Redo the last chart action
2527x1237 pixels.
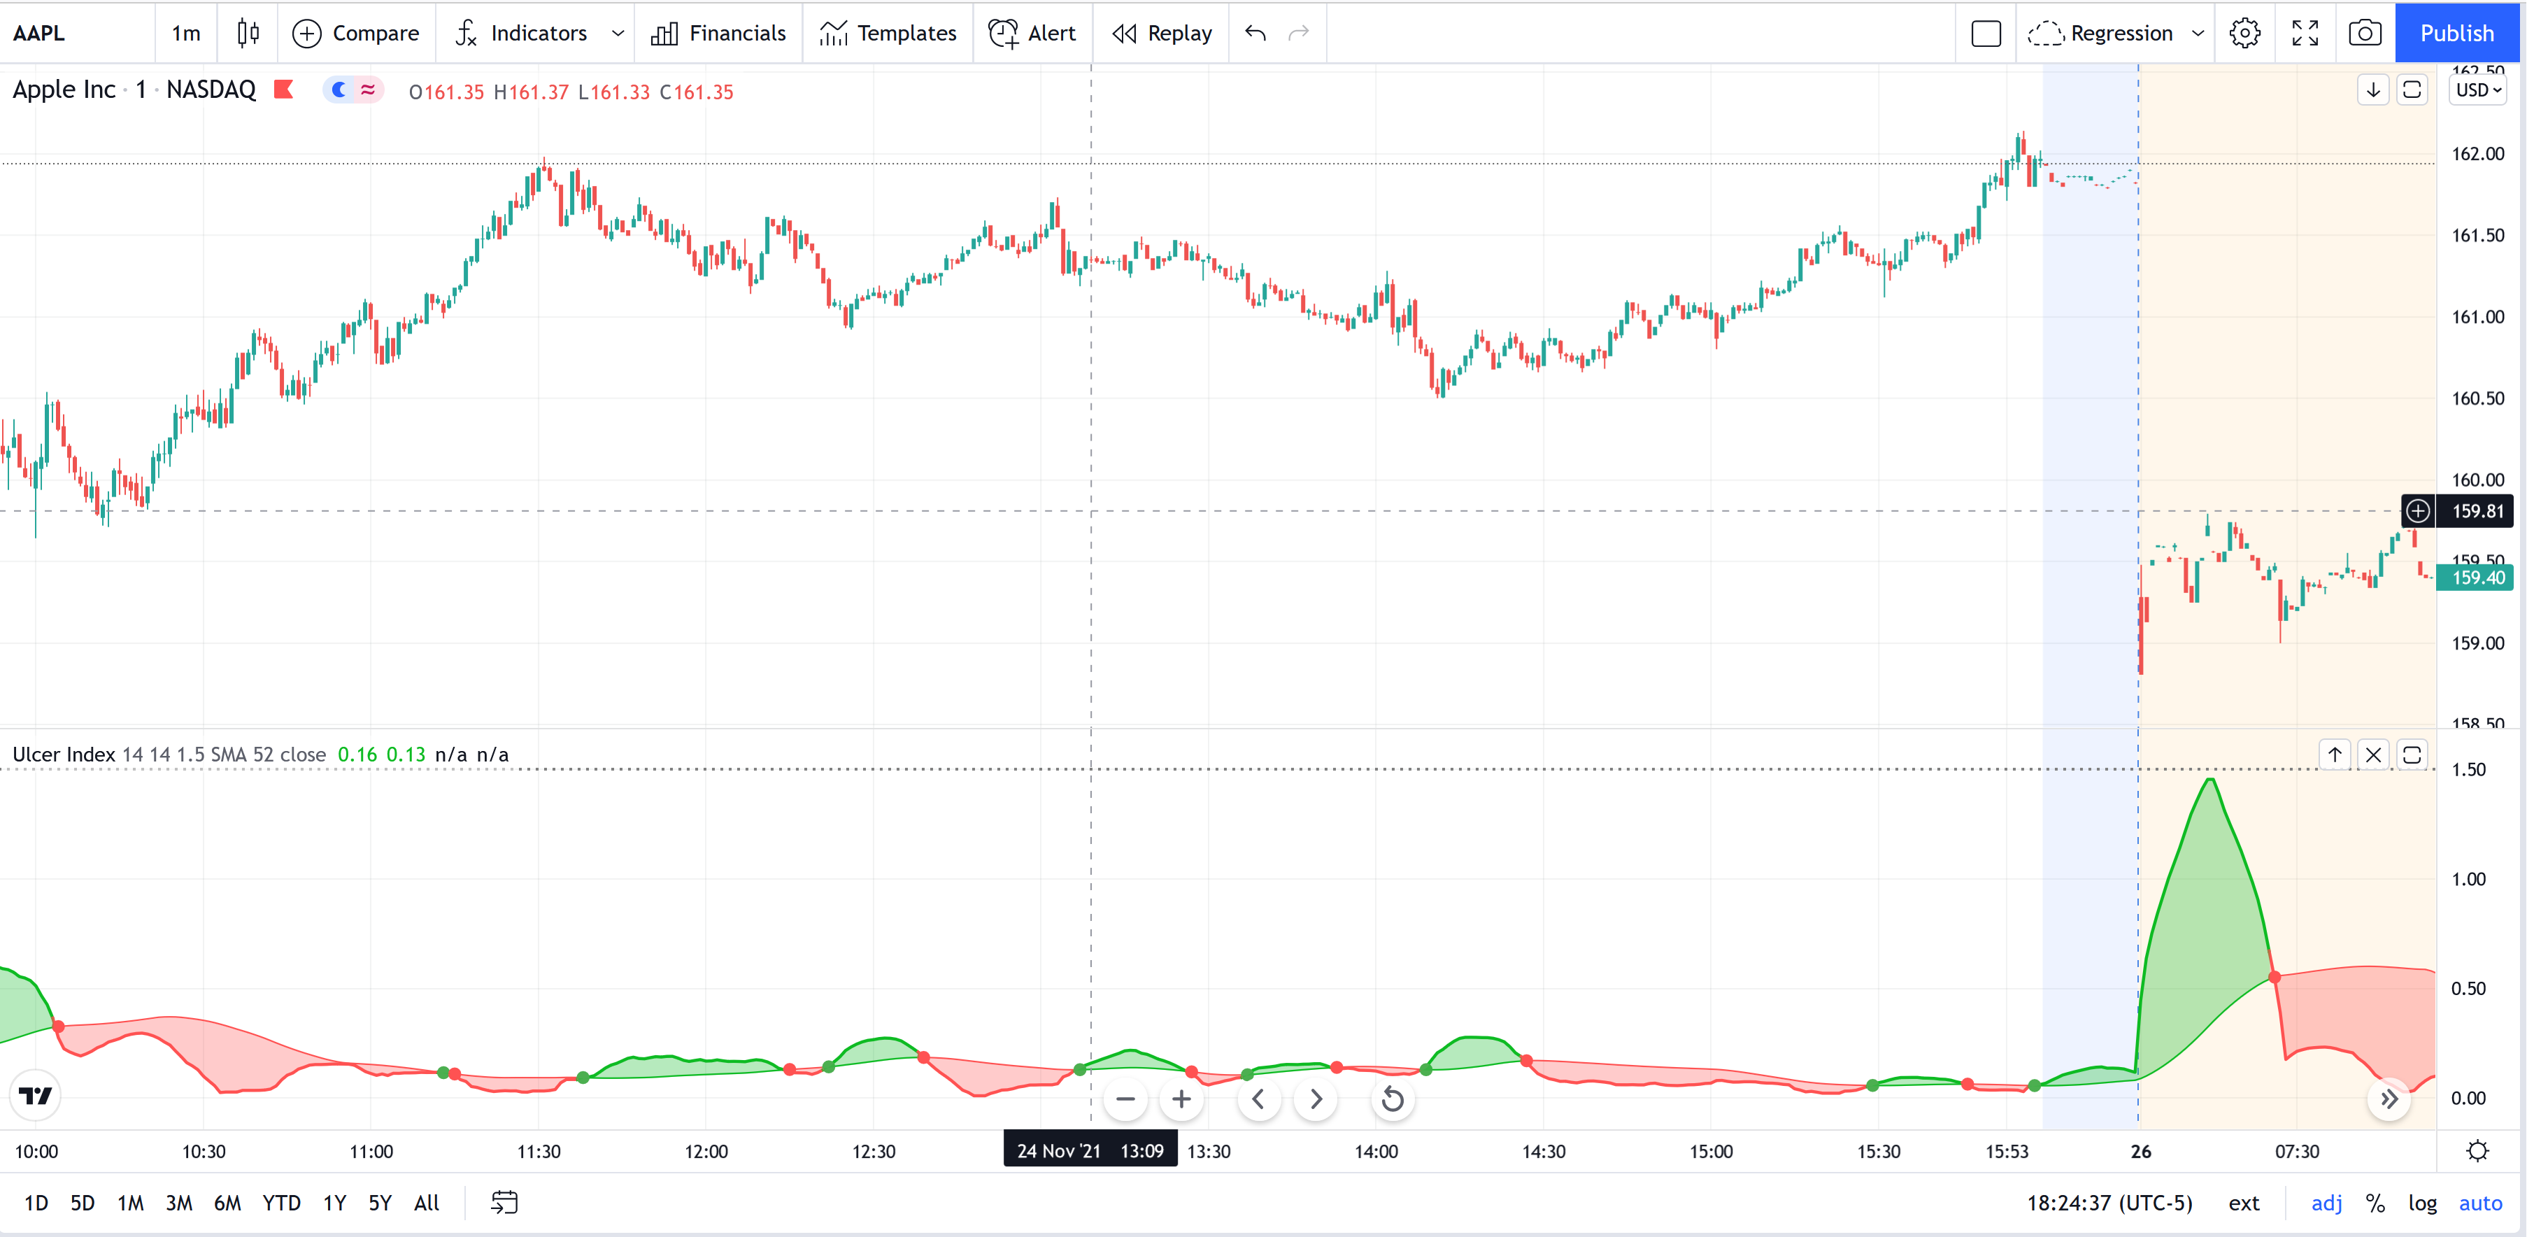[x=1298, y=34]
